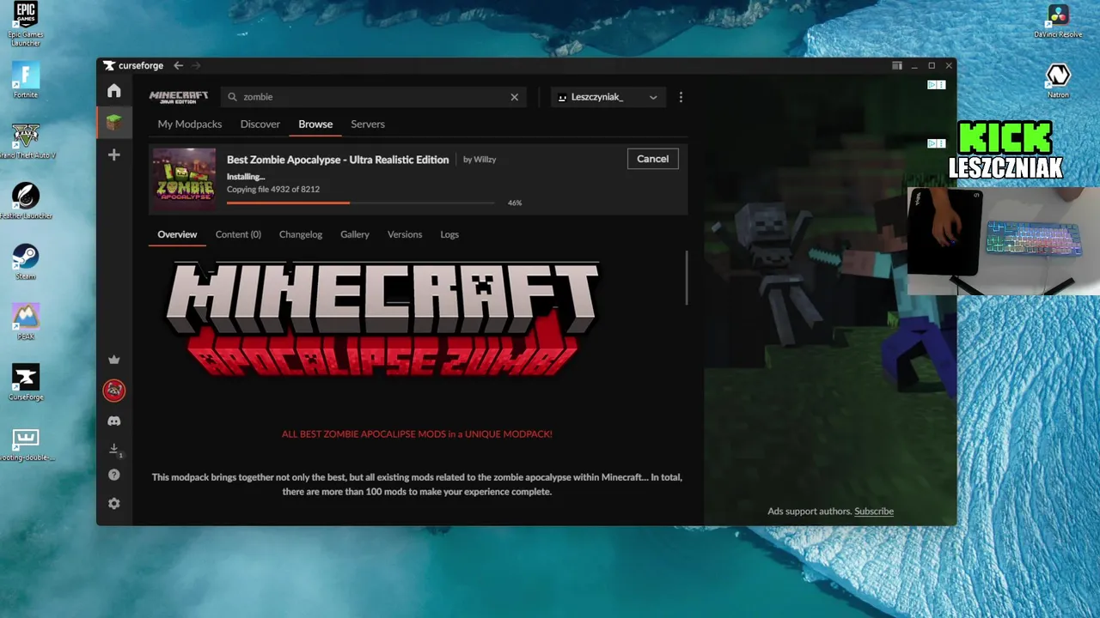Clear the zombie search with X
1100x618 pixels.
point(515,97)
